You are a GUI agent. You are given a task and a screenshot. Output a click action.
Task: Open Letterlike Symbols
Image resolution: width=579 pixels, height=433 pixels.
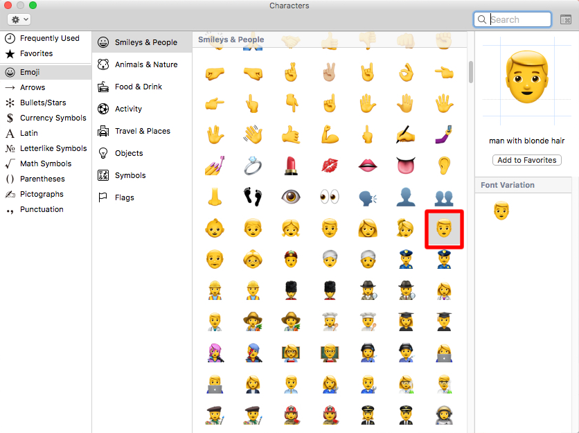[46, 148]
